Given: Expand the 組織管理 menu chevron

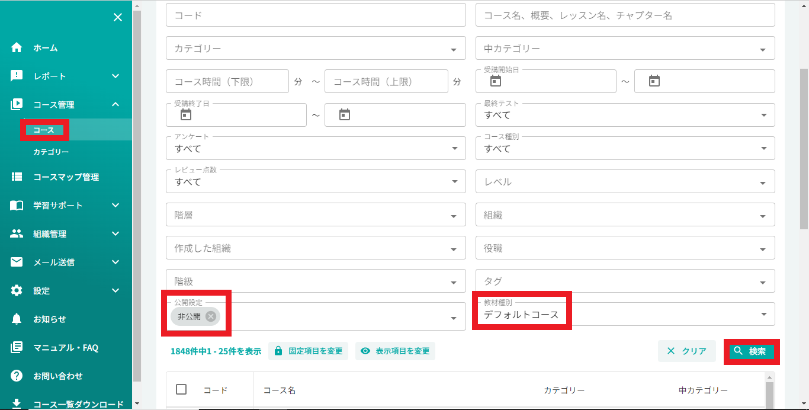Looking at the screenshot, I should tap(115, 233).
